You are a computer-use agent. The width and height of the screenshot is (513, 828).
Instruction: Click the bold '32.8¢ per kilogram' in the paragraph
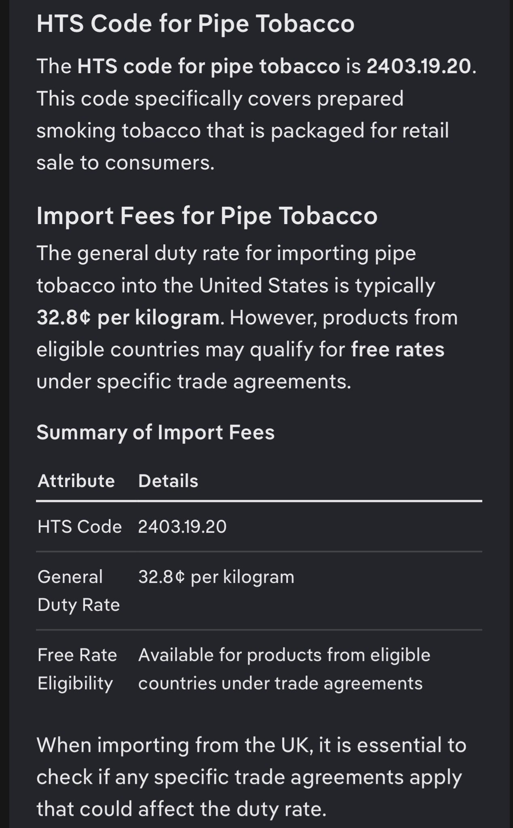click(129, 318)
